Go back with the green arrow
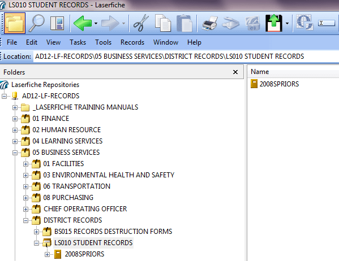This screenshot has height=261, width=339. click(83, 23)
